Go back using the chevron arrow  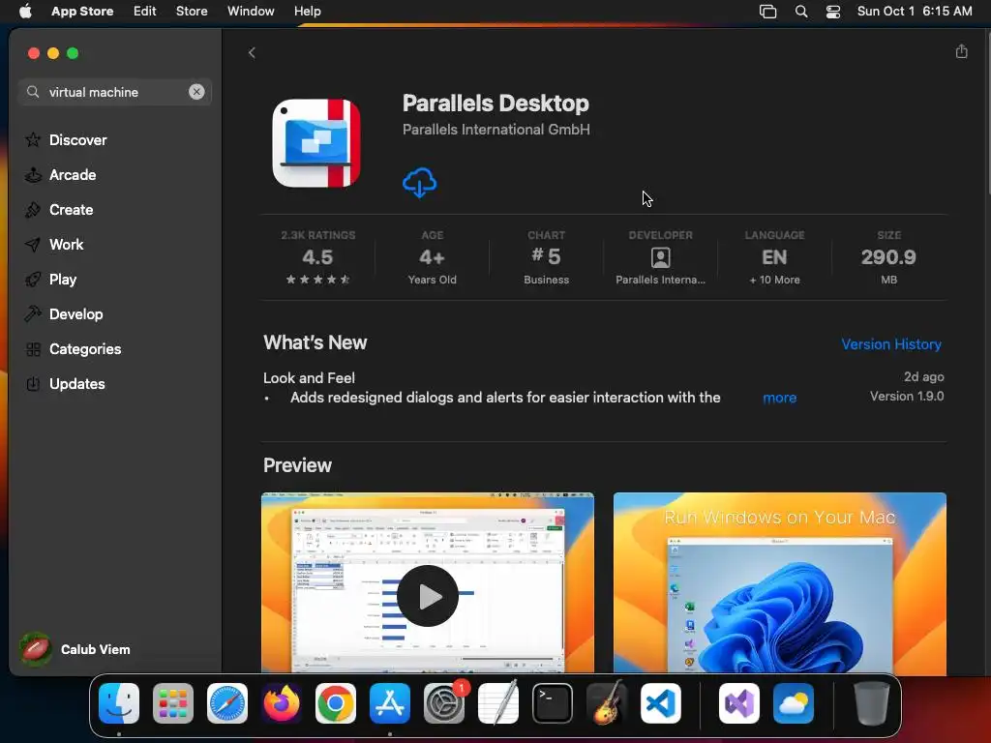tap(252, 52)
